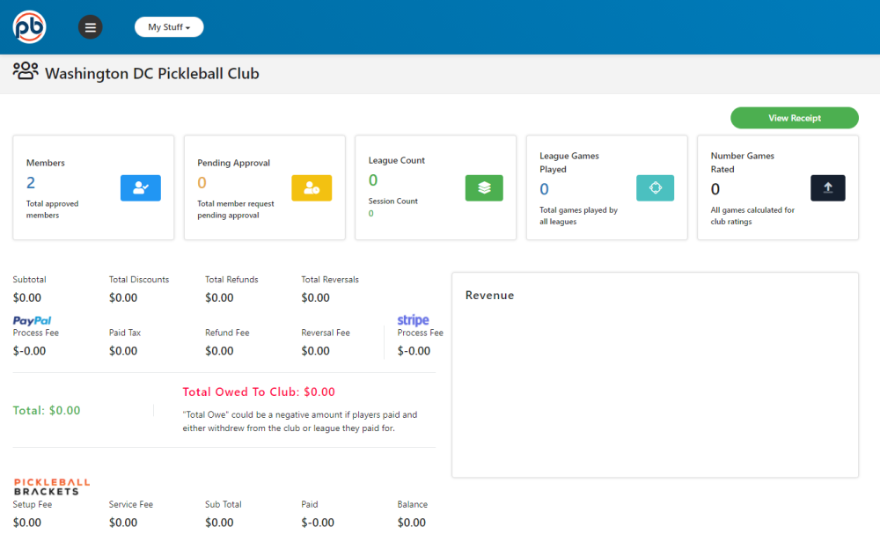The width and height of the screenshot is (880, 549).
Task: Click the Pickleball Brackets logo
Action: (x=52, y=487)
